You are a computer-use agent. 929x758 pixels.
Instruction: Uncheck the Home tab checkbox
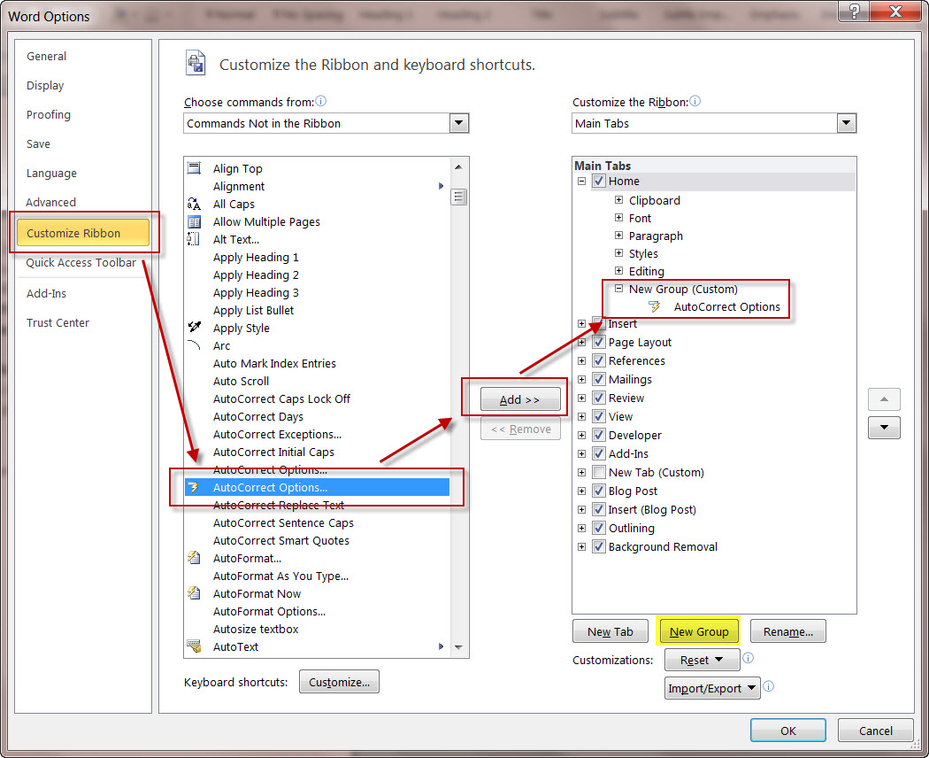pyautogui.click(x=599, y=181)
